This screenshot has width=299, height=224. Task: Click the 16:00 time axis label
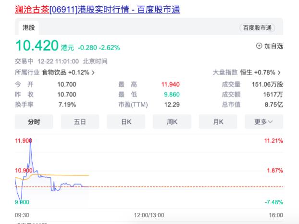[x=276, y=215]
